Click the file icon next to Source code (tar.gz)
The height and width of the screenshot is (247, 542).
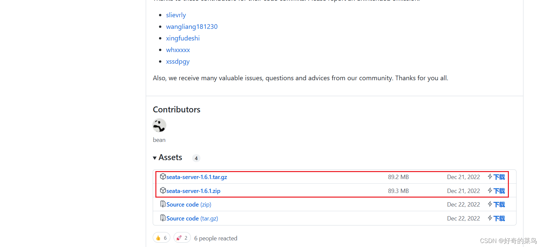point(163,218)
